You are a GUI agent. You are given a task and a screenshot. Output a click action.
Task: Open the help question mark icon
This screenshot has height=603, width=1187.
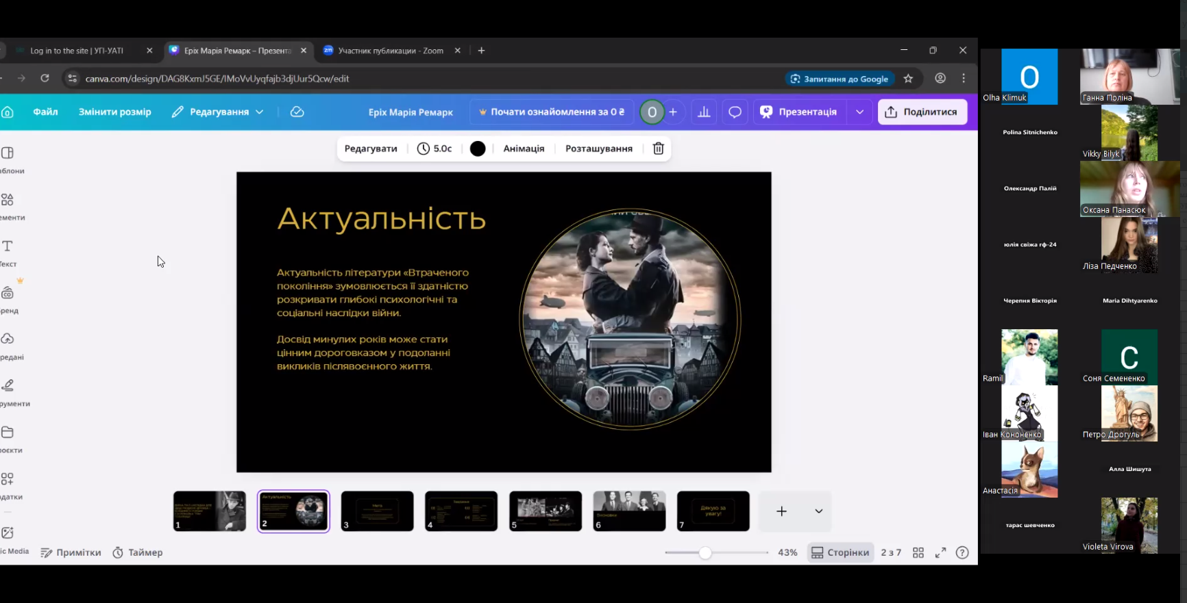[x=962, y=553]
